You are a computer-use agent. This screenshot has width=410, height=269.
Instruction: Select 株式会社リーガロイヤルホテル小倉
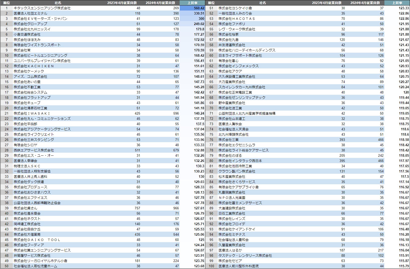(x=40, y=261)
